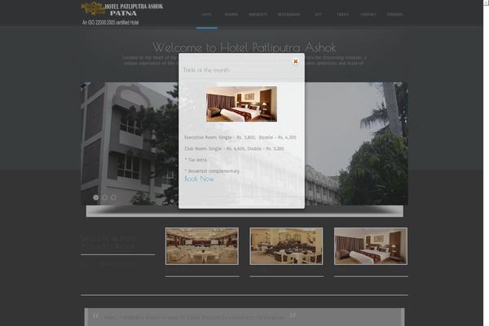Viewport: 489px width, 326px height.
Task: Click the Executive Room tariff line
Action: [x=240, y=137]
